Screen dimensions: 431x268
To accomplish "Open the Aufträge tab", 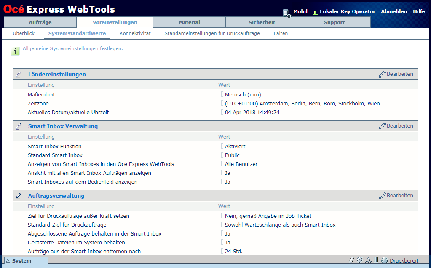I will (x=40, y=22).
